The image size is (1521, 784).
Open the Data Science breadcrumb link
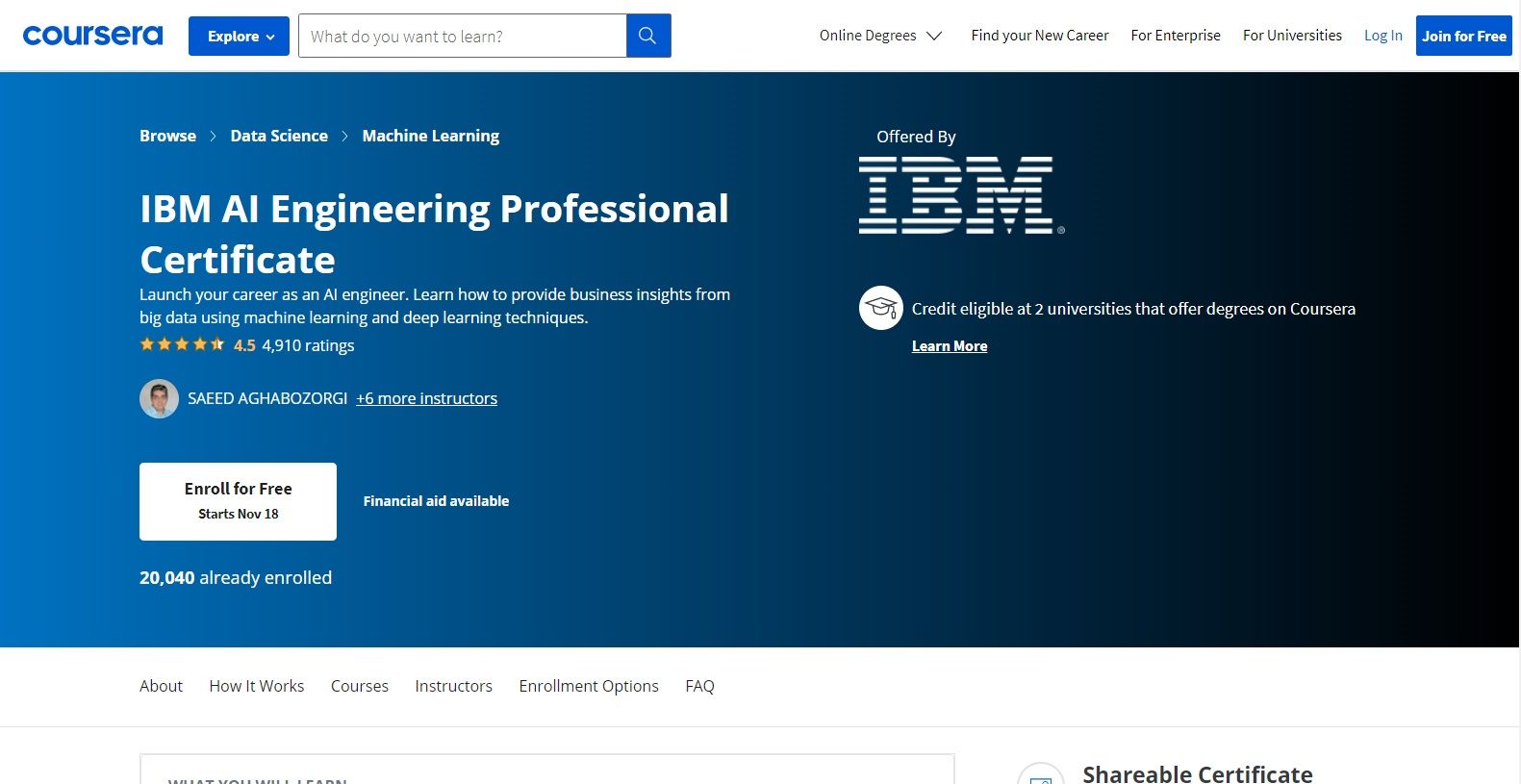[279, 136]
